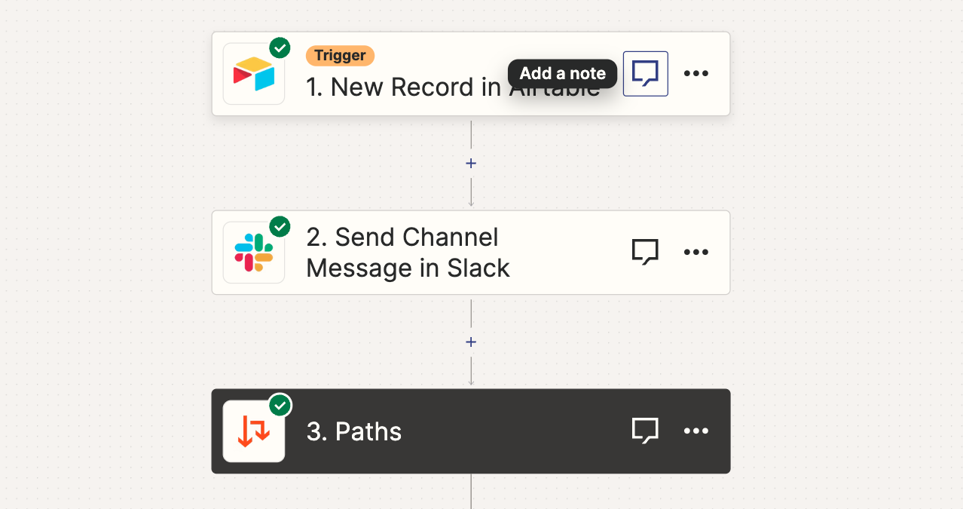Viewport: 963px width, 509px height.
Task: Open the three-dot menu on the Slack step
Action: pos(696,252)
